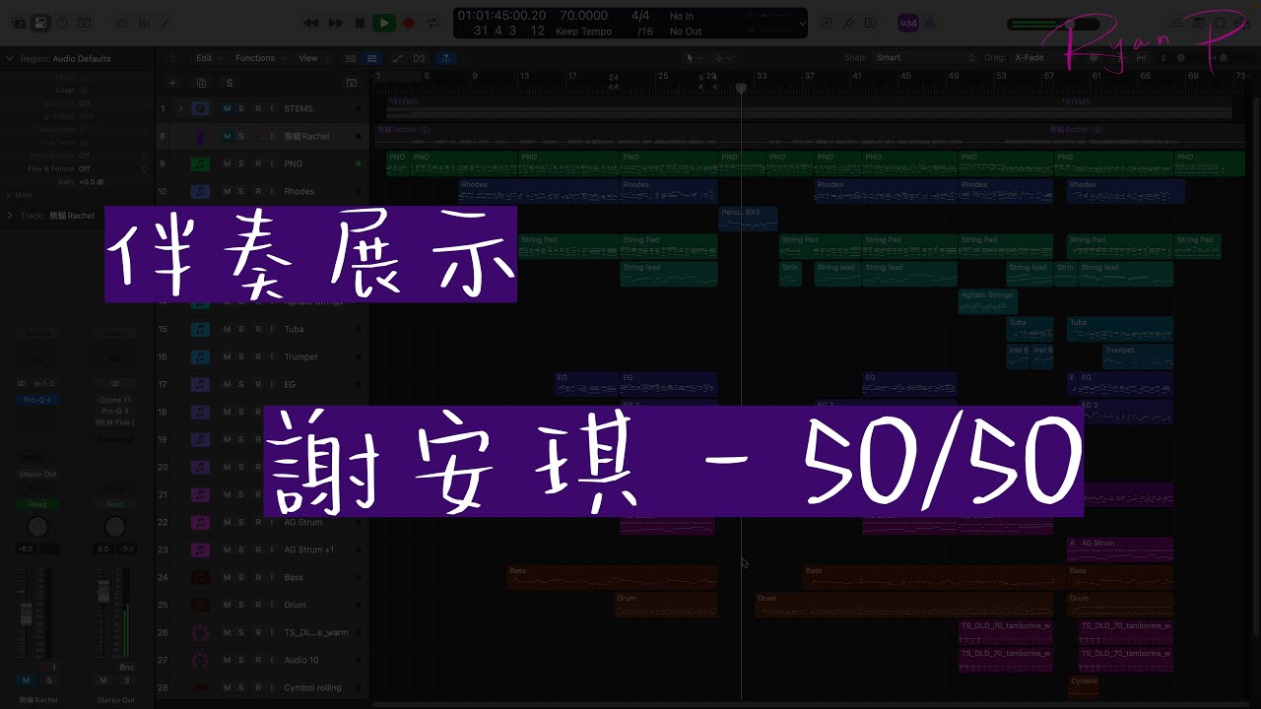The image size is (1261, 709).
Task: Click the Audio 10 track icon
Action: (x=200, y=660)
